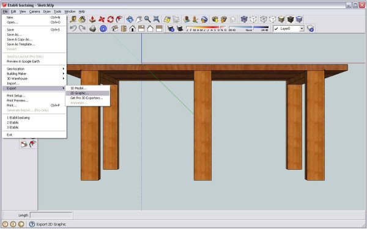Open the Tools menu
The image size is (367, 229).
pyautogui.click(x=57, y=12)
